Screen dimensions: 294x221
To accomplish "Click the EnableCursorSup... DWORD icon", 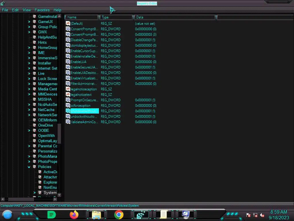I will [68, 51].
